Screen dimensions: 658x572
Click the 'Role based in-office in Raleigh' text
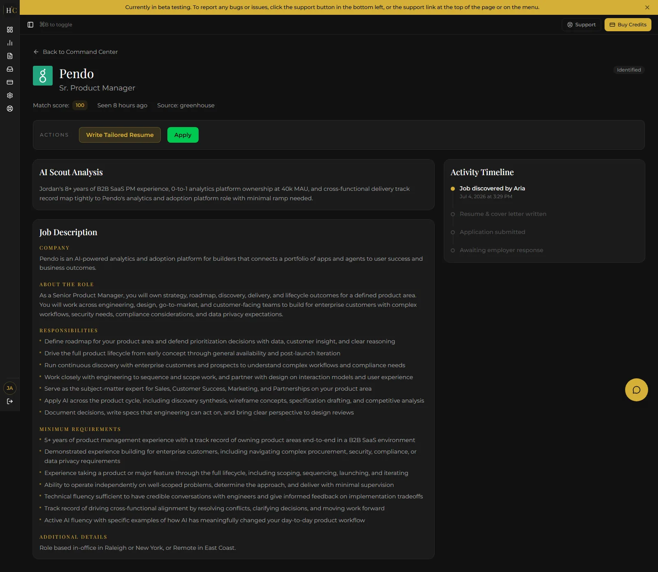pos(137,548)
